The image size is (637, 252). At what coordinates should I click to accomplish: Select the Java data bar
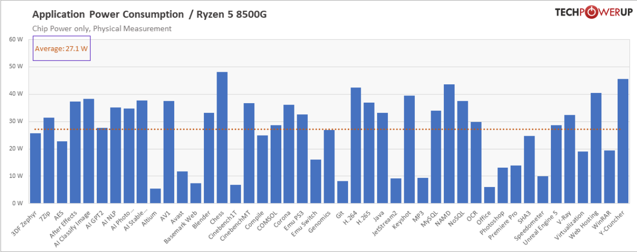(382, 158)
